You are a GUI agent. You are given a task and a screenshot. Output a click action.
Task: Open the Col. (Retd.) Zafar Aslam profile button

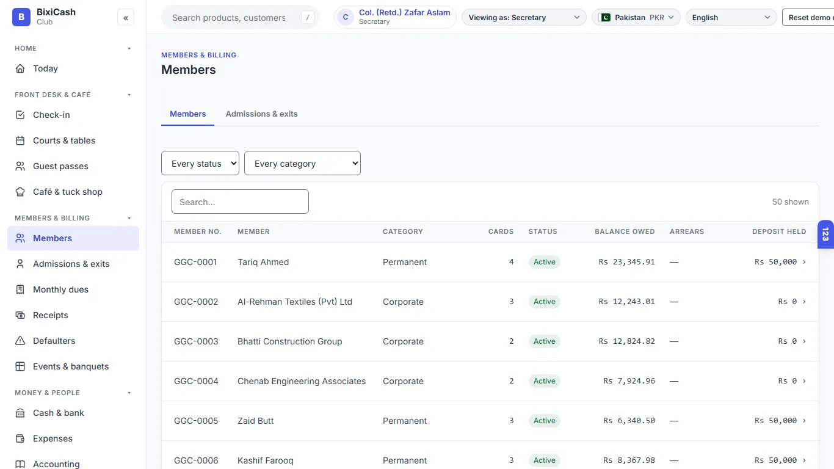pos(396,17)
